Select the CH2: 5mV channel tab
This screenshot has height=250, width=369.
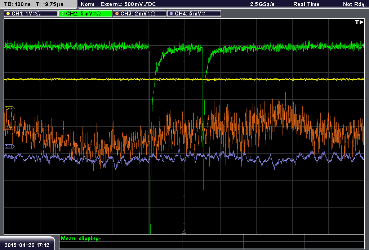point(85,14)
